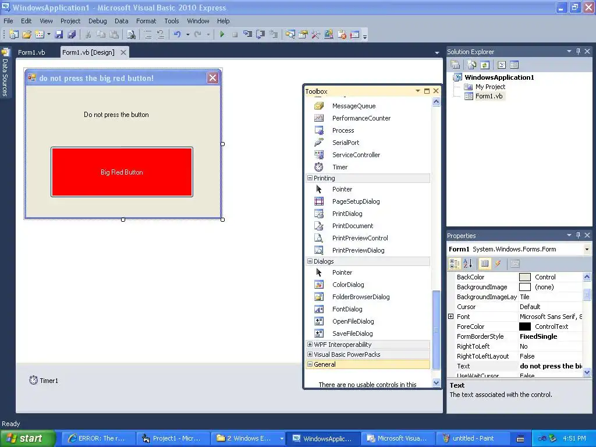596x447 pixels.
Task: Open the Windows start menu
Action: pyautogui.click(x=27, y=438)
